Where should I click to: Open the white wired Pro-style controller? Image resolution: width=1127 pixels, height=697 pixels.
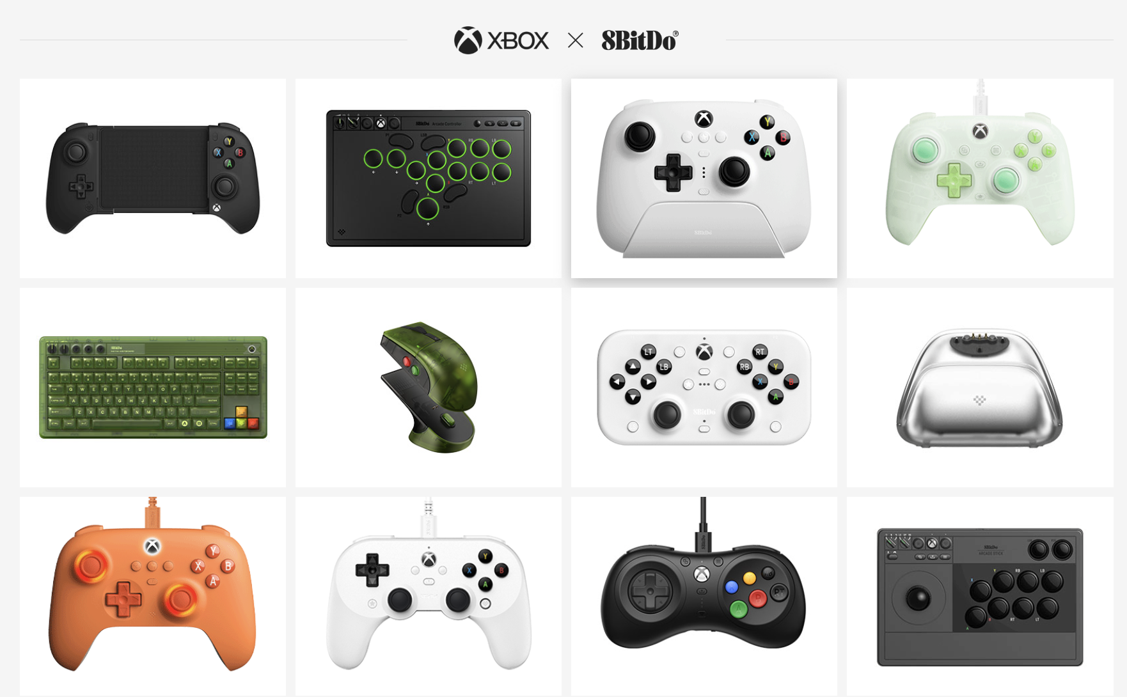[429, 596]
